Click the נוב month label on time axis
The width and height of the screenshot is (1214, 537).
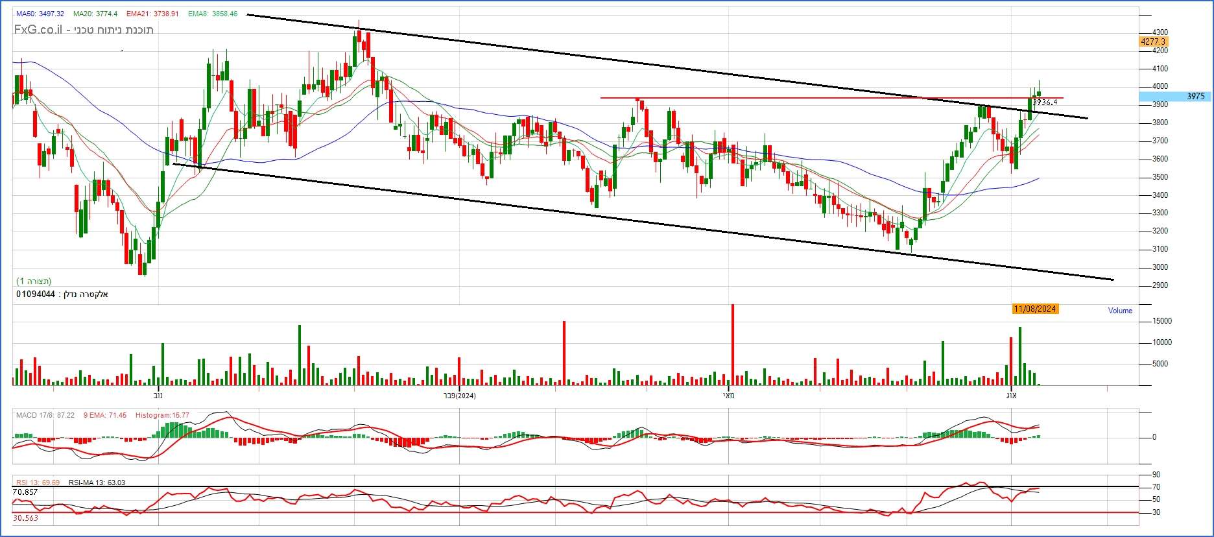(158, 395)
